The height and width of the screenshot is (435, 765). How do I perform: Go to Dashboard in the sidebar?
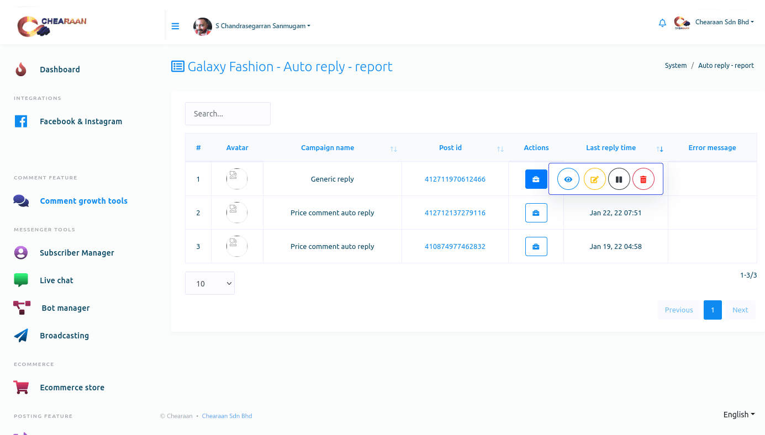(x=60, y=70)
